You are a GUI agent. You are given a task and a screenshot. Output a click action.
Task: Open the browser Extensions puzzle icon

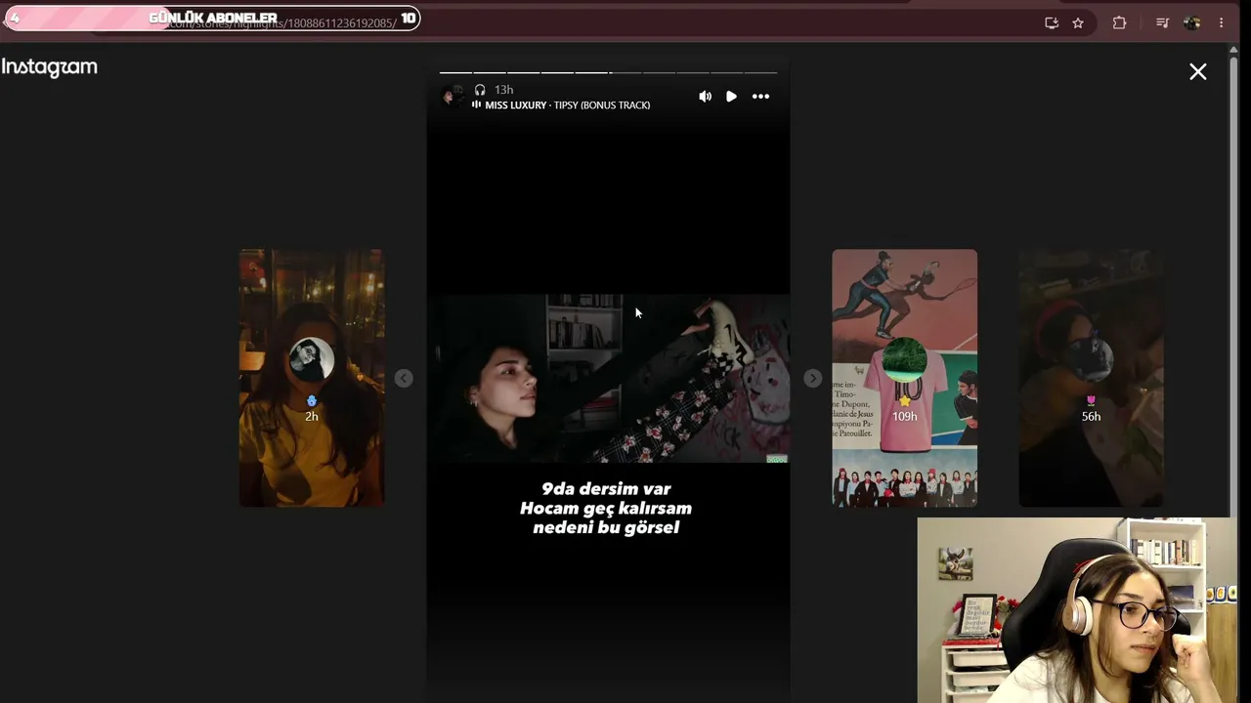(1119, 22)
